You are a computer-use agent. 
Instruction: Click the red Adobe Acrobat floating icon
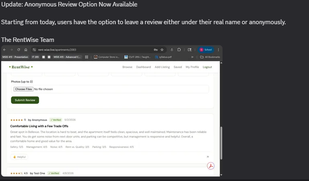(211, 166)
